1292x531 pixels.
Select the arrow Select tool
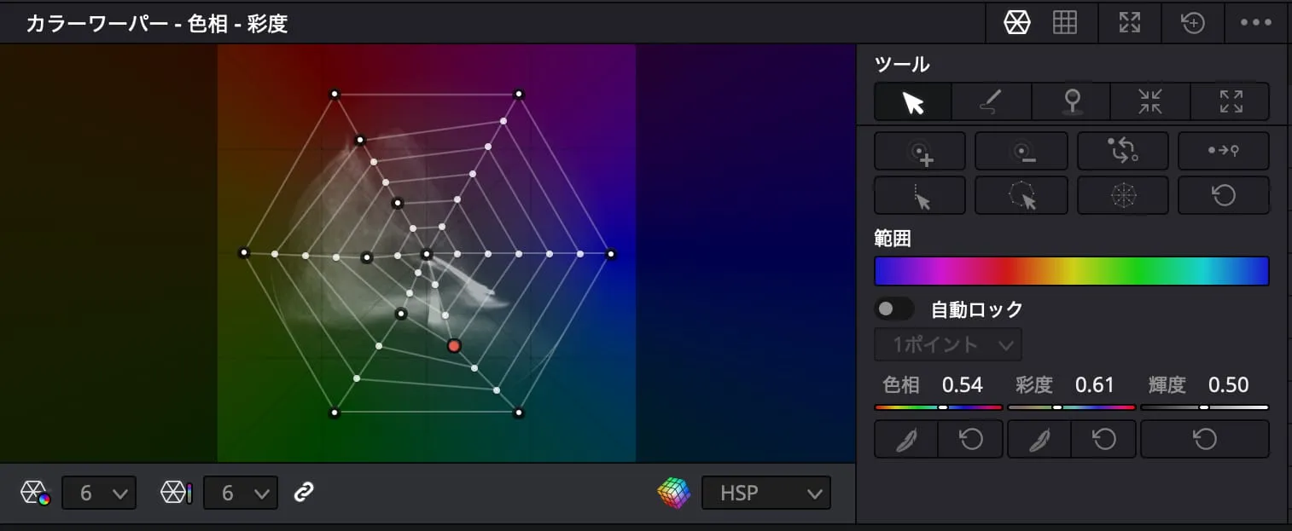[912, 102]
